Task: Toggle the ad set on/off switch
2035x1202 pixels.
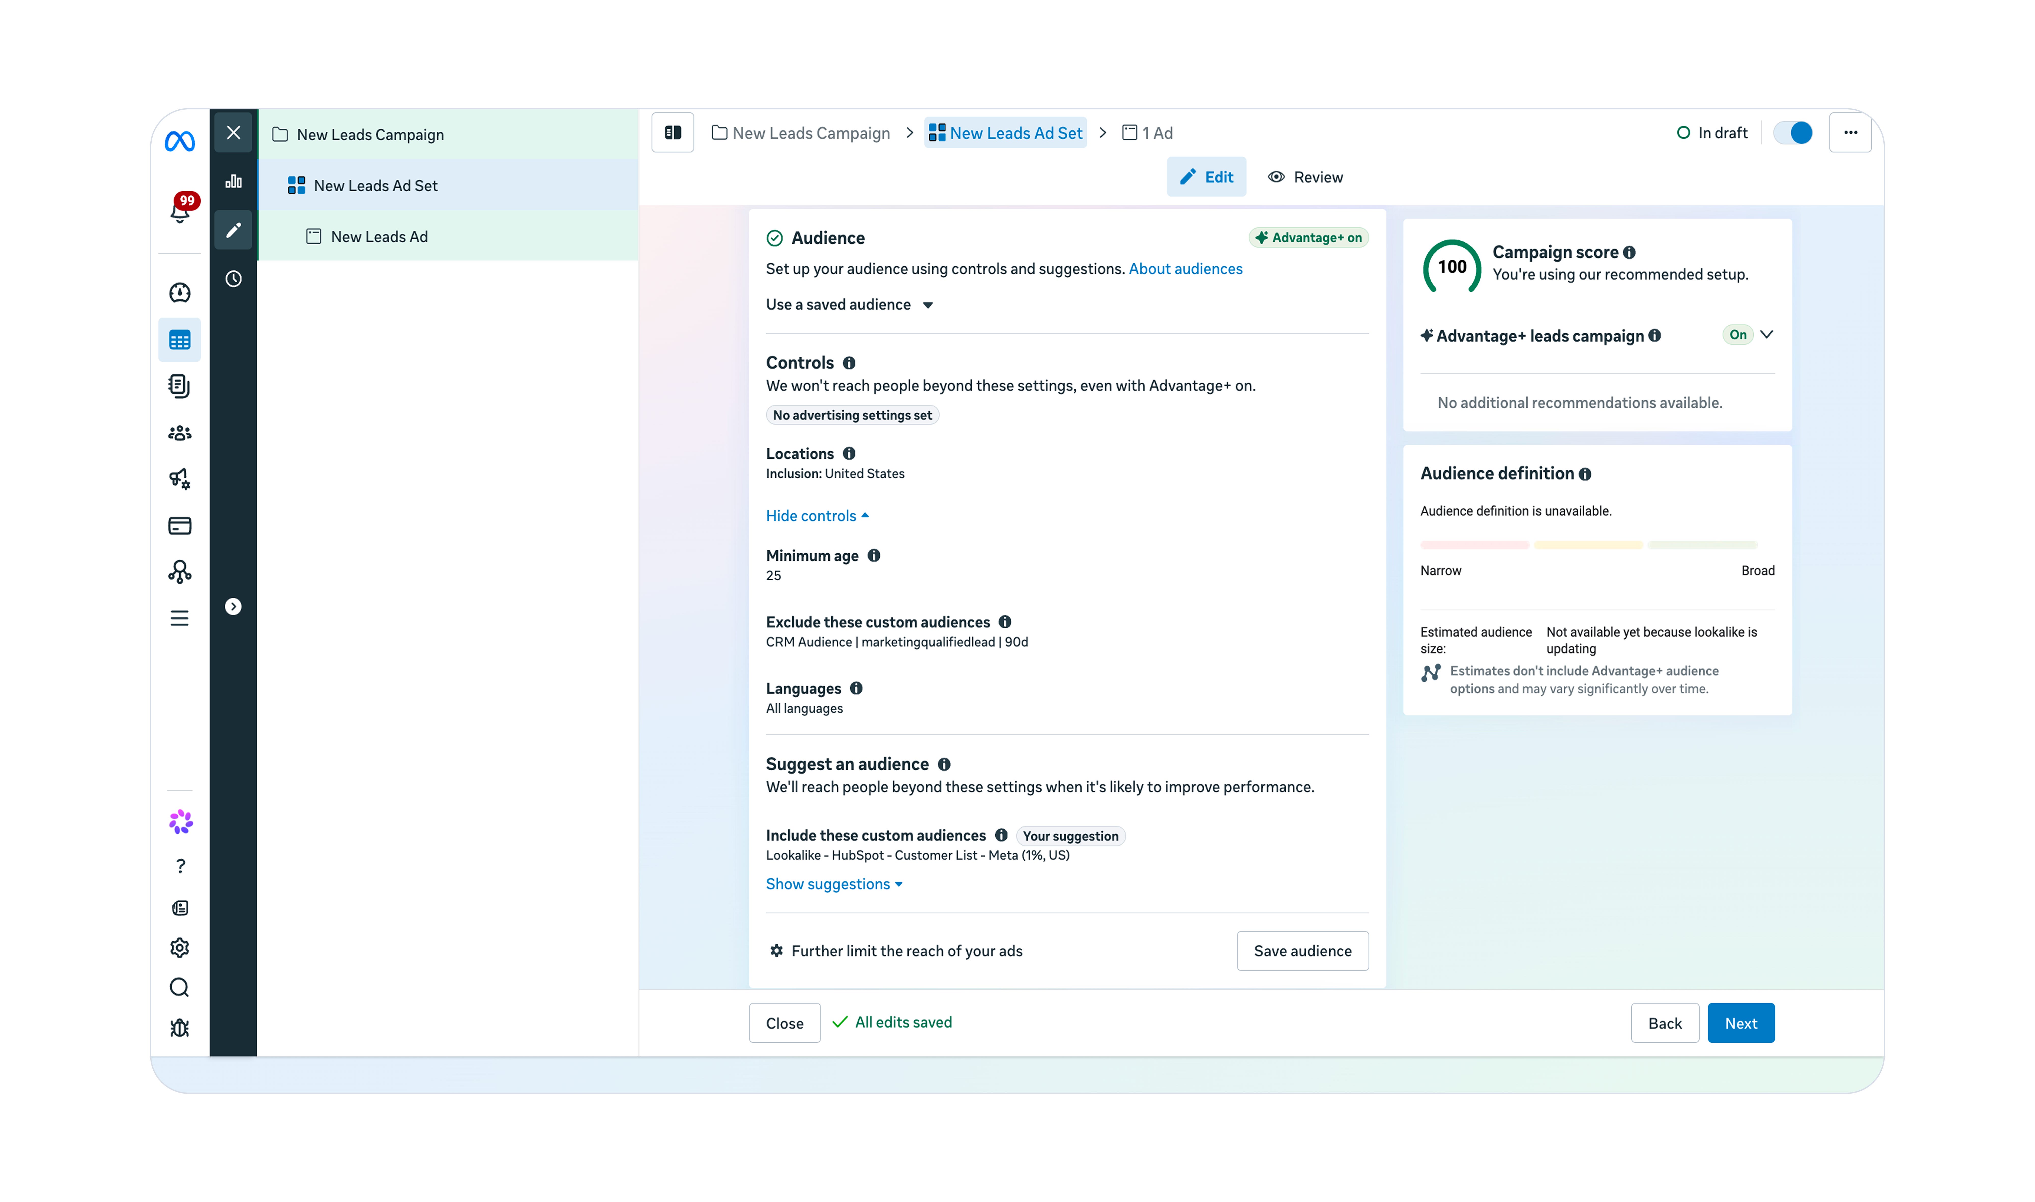Action: [1793, 133]
